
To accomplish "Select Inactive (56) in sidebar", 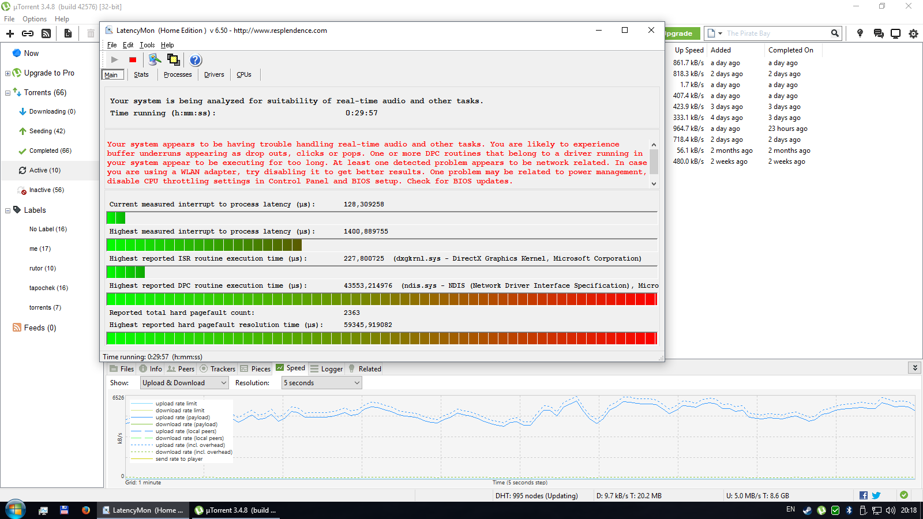I will click(47, 190).
